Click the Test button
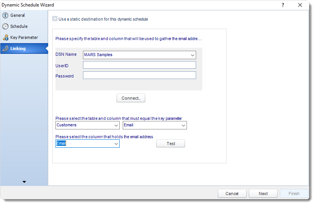 point(170,144)
